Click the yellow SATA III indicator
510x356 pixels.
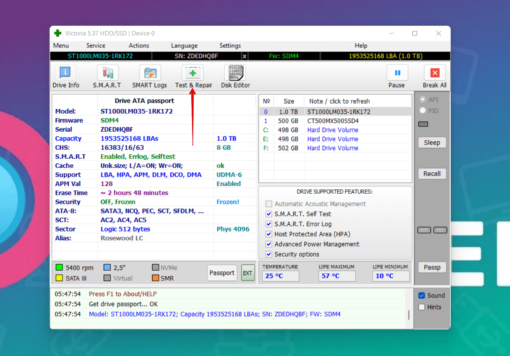(59, 278)
